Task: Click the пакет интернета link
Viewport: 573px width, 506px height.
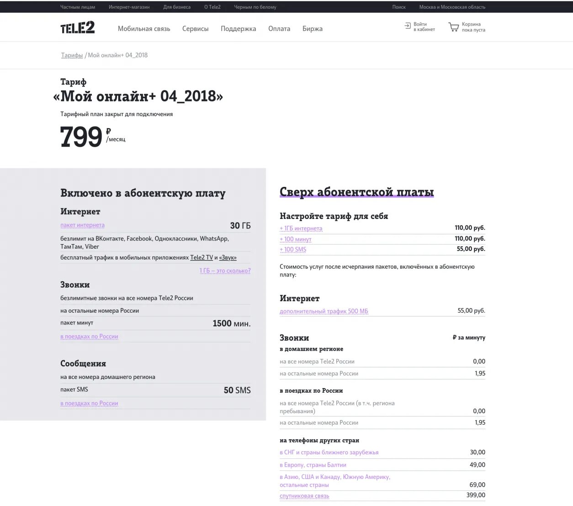Action: [x=82, y=225]
